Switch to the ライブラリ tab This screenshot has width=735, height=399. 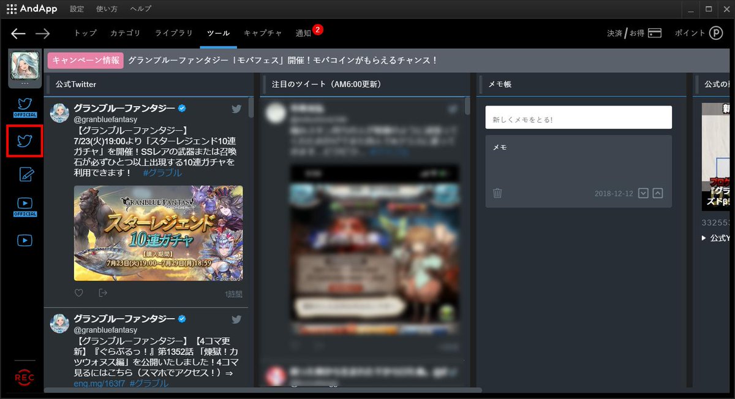pos(174,33)
